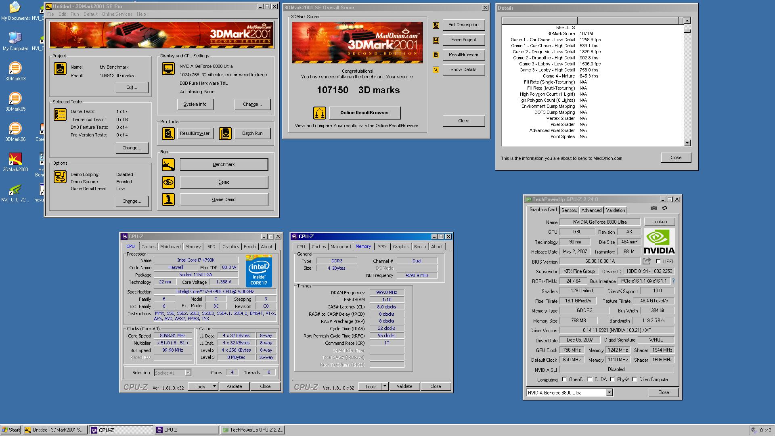Switch to Untitled - 3DMark2001 taskbar item
Image resolution: width=775 pixels, height=436 pixels.
click(x=54, y=430)
